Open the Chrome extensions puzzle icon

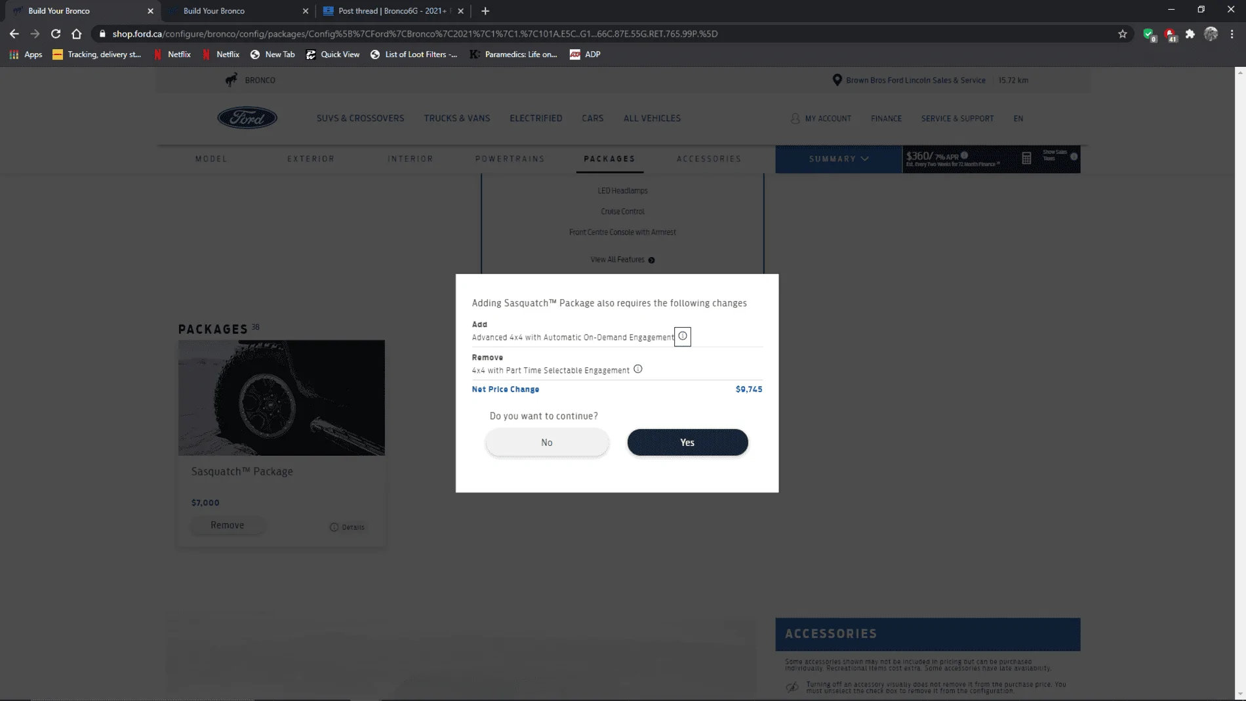click(1190, 33)
